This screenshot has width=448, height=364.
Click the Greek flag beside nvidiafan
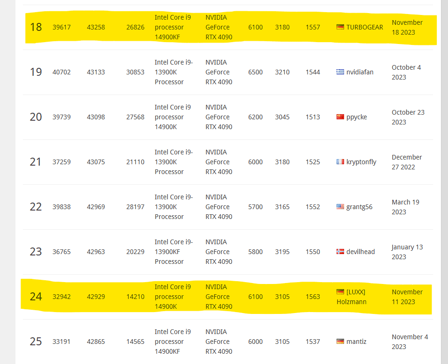click(340, 72)
